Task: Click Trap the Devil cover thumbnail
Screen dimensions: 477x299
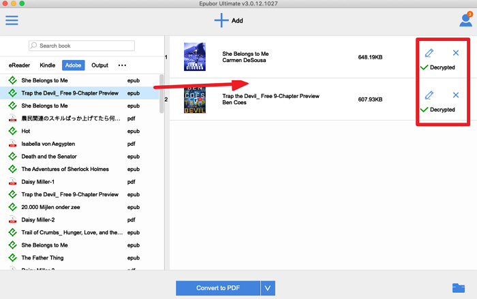Action: coord(195,99)
